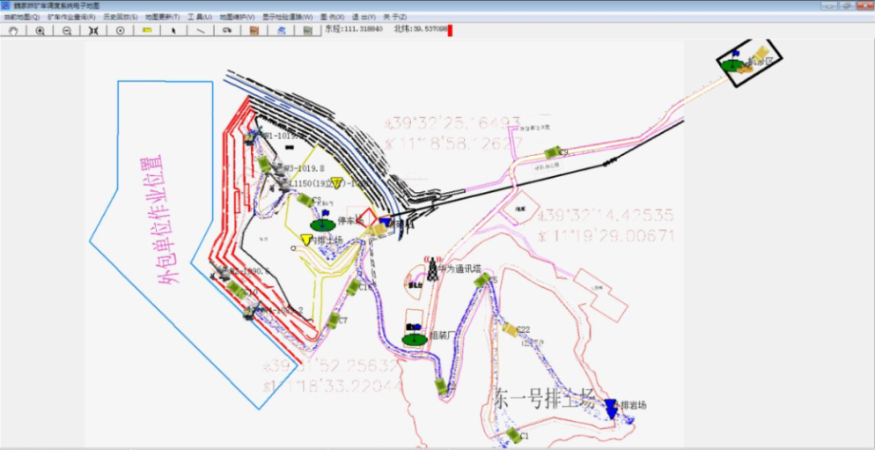Click the center target circle tool
Viewport: 875px width, 450px height.
pyautogui.click(x=121, y=30)
